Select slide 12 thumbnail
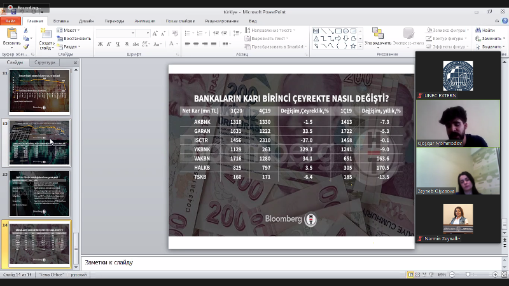The height and width of the screenshot is (286, 509). coord(39,142)
